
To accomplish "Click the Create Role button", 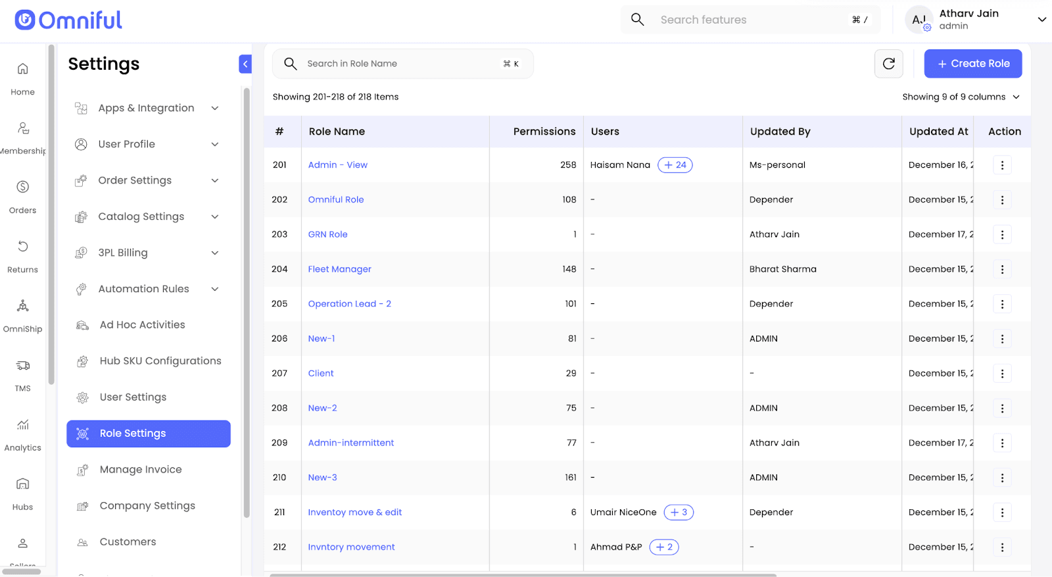I will [972, 64].
